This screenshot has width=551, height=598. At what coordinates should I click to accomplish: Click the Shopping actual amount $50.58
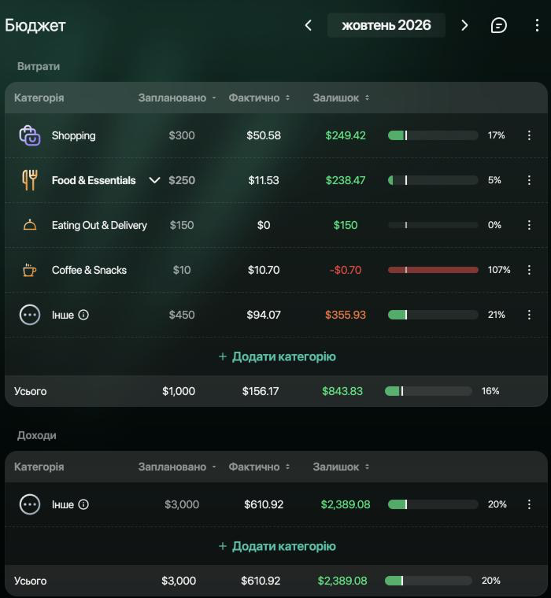pyautogui.click(x=264, y=135)
